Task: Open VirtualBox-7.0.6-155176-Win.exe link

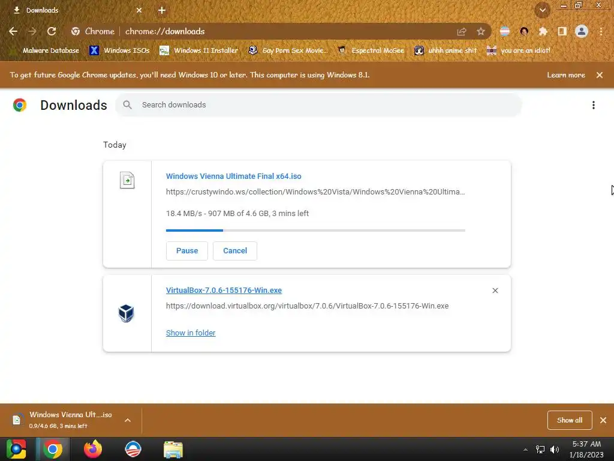Action: 224,290
